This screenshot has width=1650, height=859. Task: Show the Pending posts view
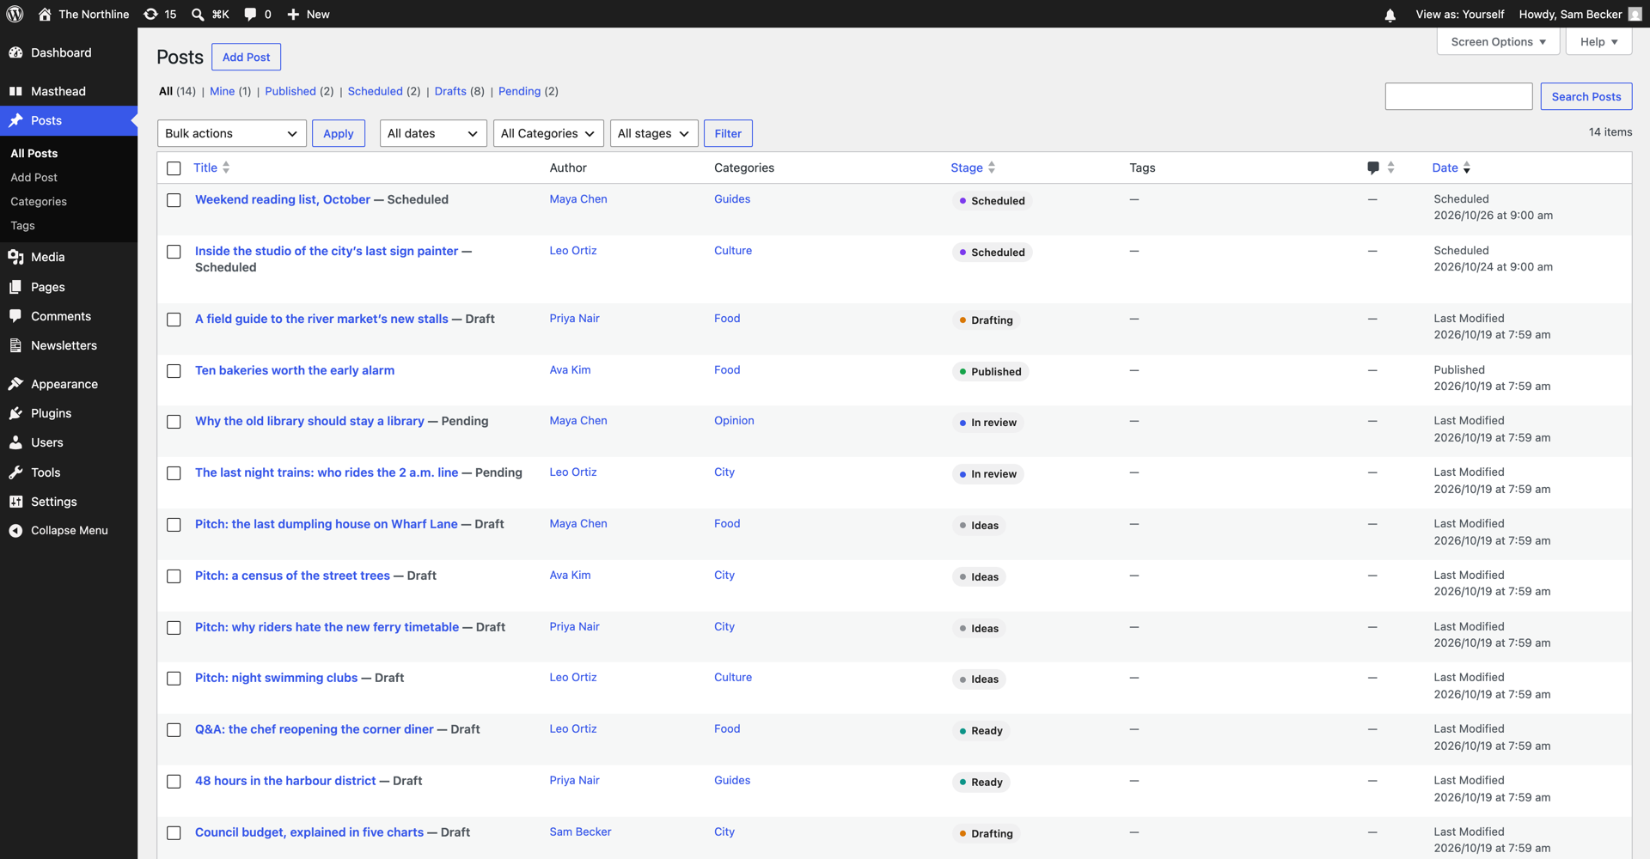click(x=520, y=91)
